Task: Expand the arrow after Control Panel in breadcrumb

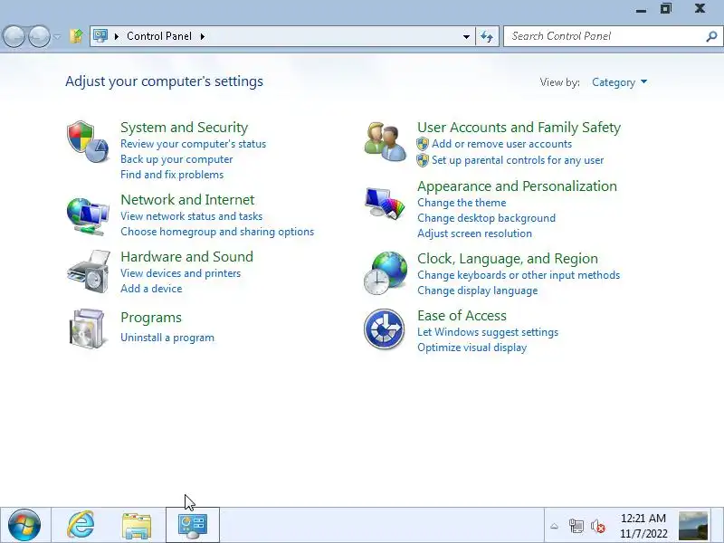Action: coord(202,36)
